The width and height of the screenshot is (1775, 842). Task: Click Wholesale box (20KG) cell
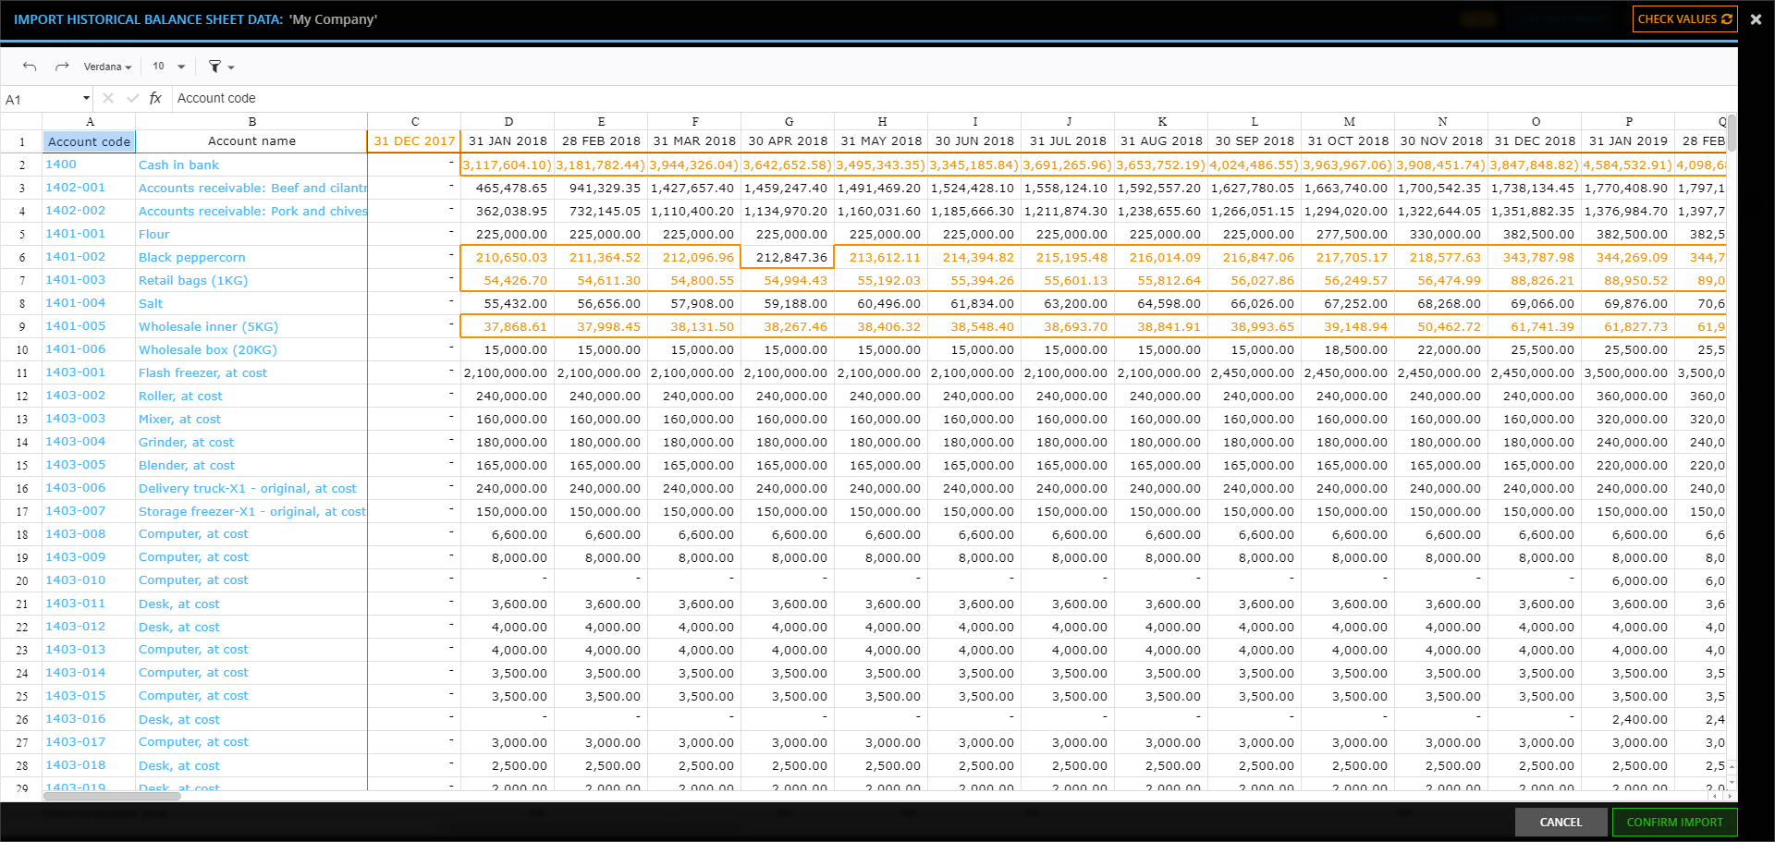tap(251, 349)
